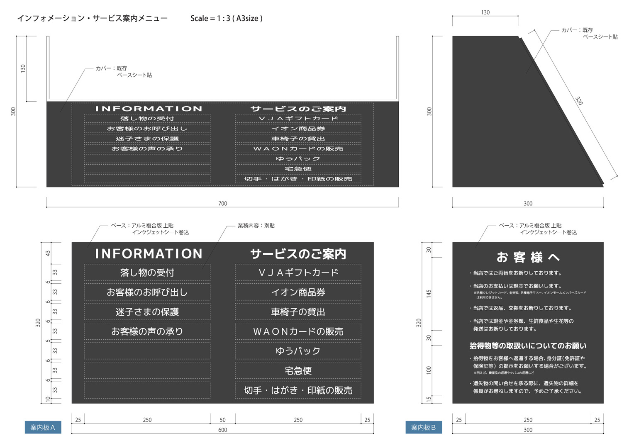Select the 10 bottom margin dimension
This screenshot has height=448, width=634.
click(x=48, y=399)
